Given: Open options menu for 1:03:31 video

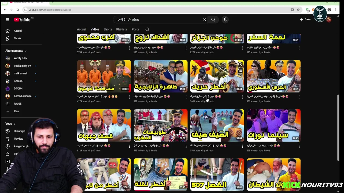Looking at the screenshot, I should point(129,97).
